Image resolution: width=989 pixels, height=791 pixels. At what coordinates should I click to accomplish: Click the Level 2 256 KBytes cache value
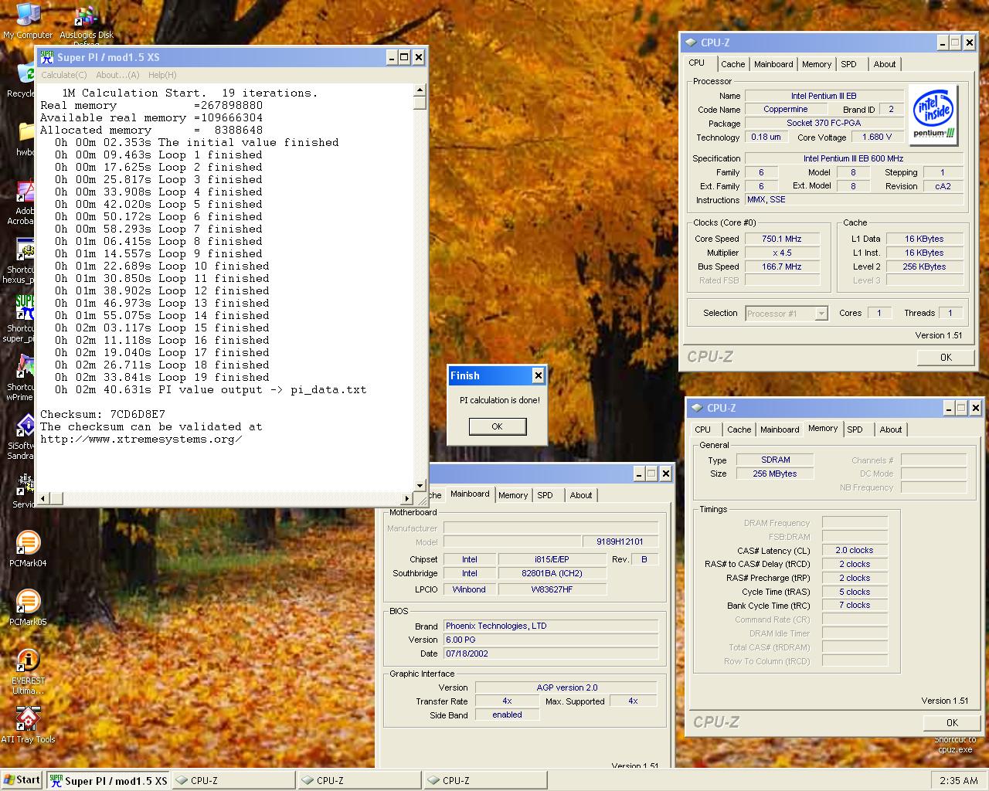coord(924,266)
